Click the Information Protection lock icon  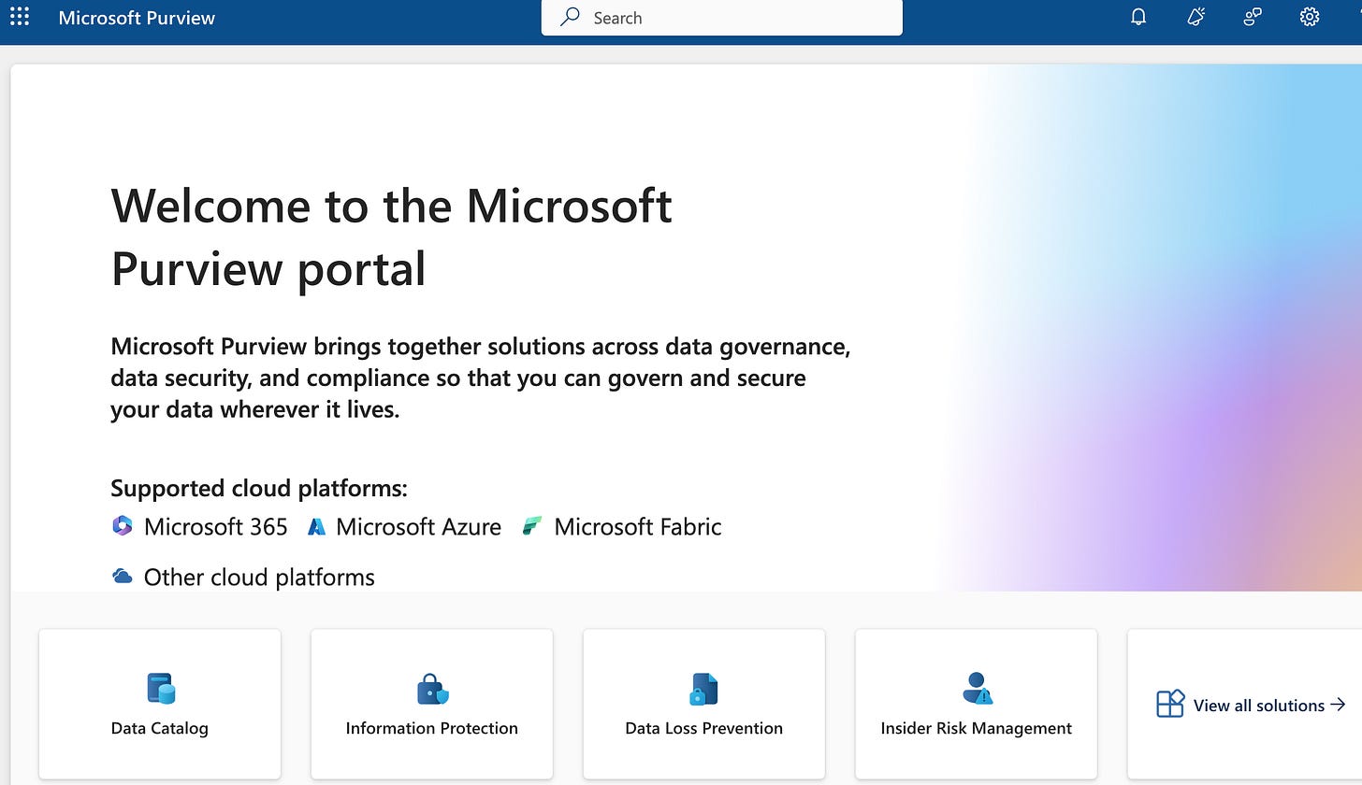click(432, 689)
